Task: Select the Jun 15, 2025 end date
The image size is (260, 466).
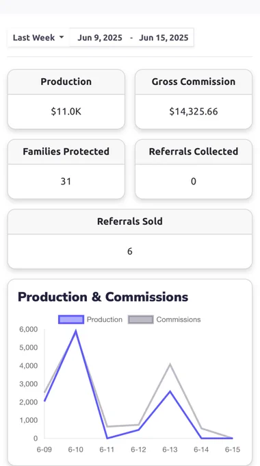Action: [x=164, y=38]
